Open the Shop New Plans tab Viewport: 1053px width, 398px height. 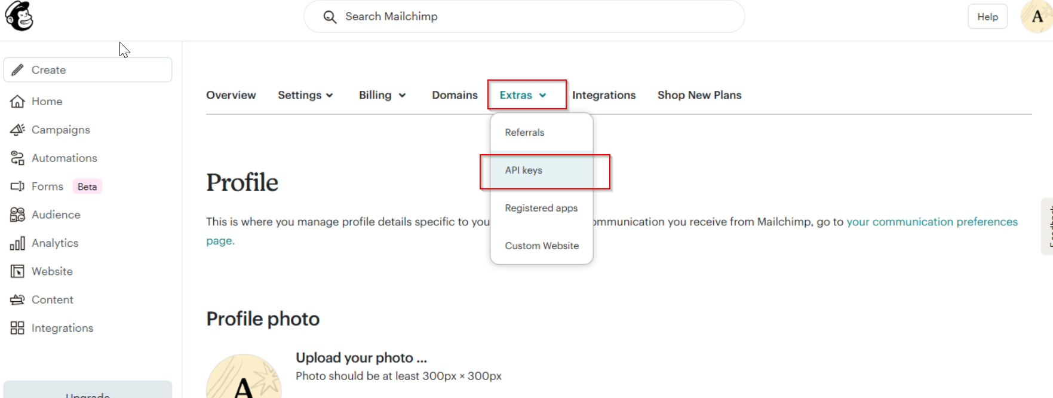click(x=699, y=95)
